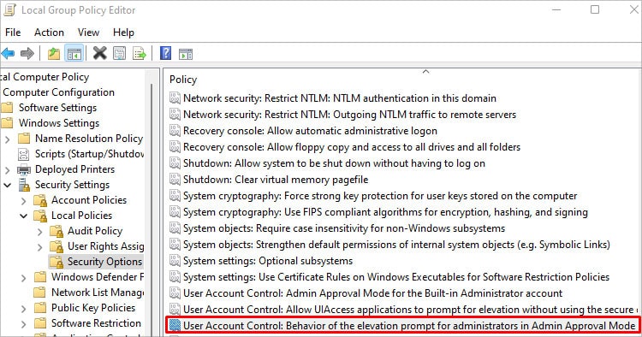Toggle Show/Hide Console Tree icon
The width and height of the screenshot is (642, 337).
click(x=74, y=54)
